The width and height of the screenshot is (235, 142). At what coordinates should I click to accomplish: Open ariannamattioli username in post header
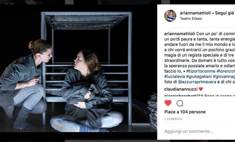pyautogui.click(x=195, y=13)
